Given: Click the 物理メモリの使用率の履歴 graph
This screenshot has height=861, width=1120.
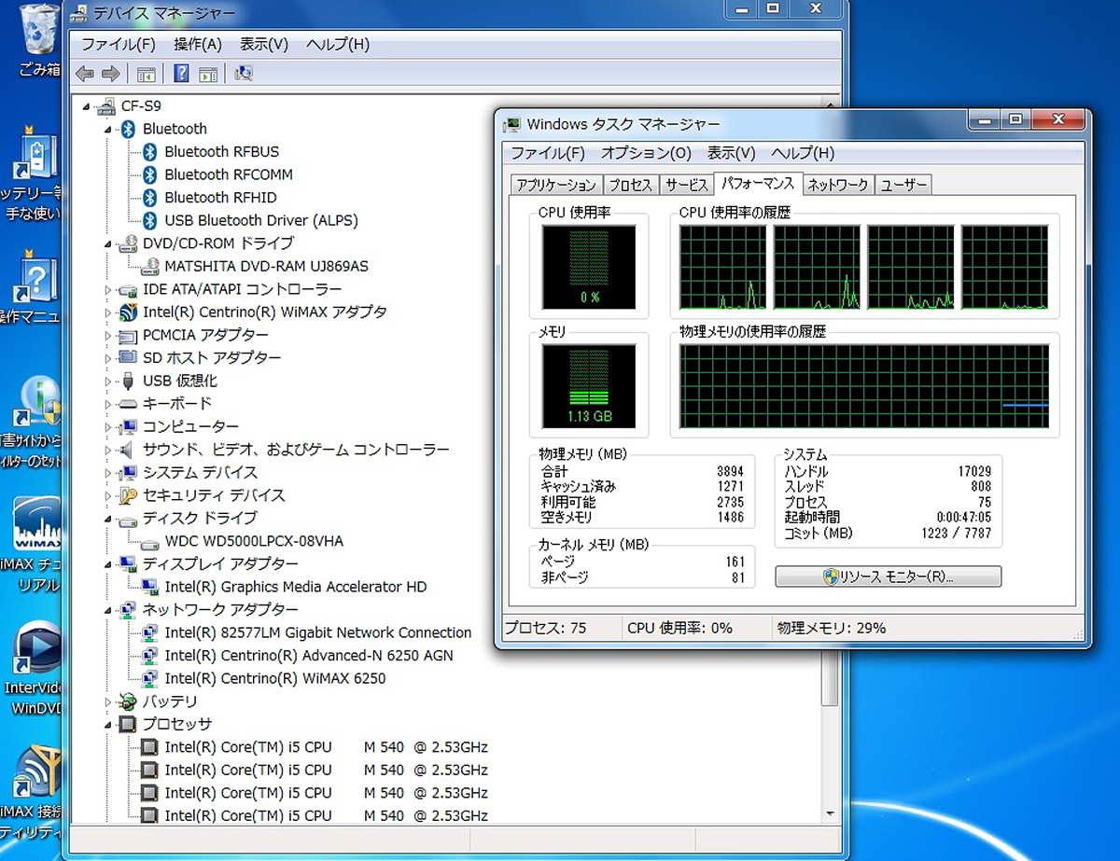Looking at the screenshot, I should point(864,386).
